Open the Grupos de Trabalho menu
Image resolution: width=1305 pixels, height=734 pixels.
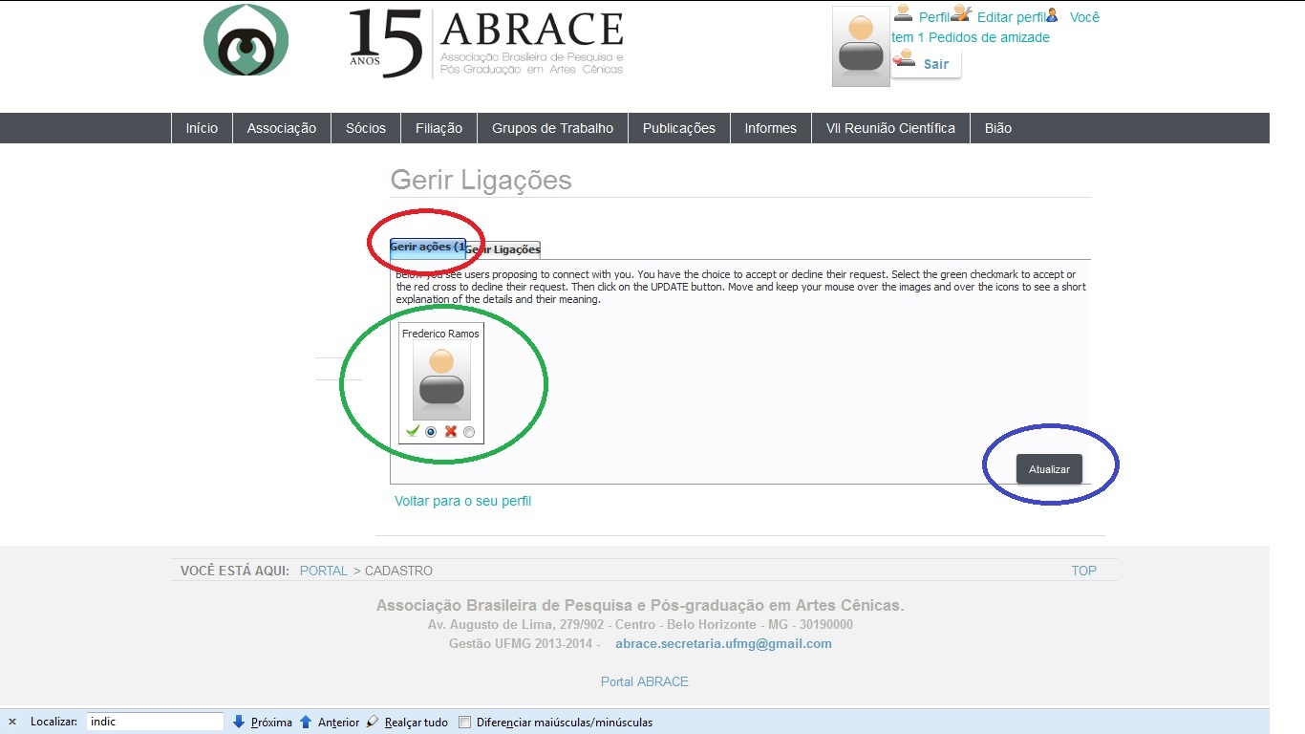552,128
